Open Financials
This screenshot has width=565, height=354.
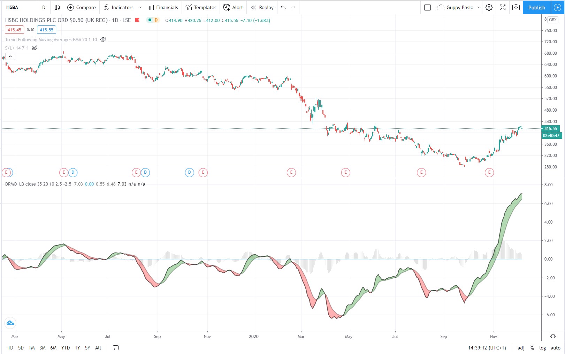[163, 7]
